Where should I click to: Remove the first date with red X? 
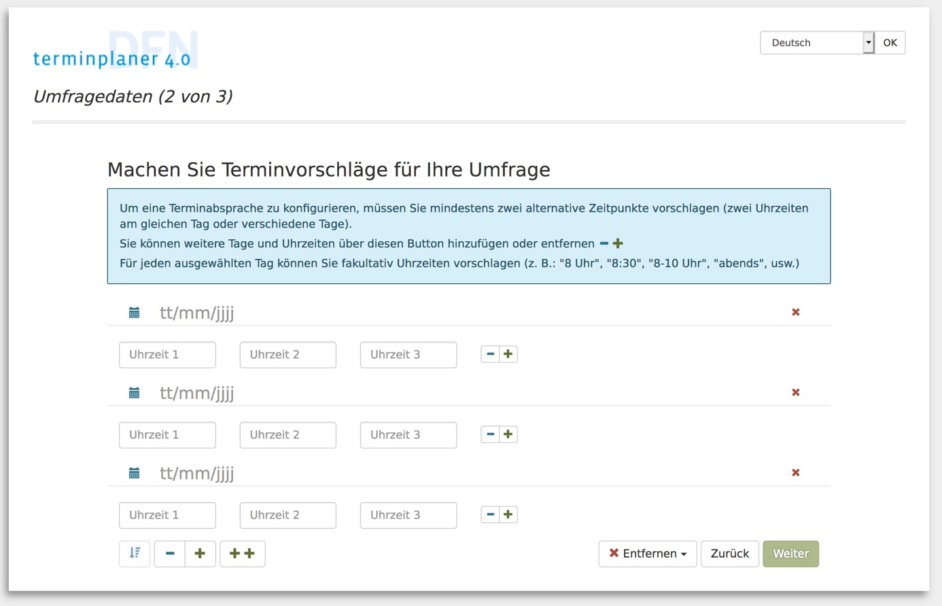point(795,313)
